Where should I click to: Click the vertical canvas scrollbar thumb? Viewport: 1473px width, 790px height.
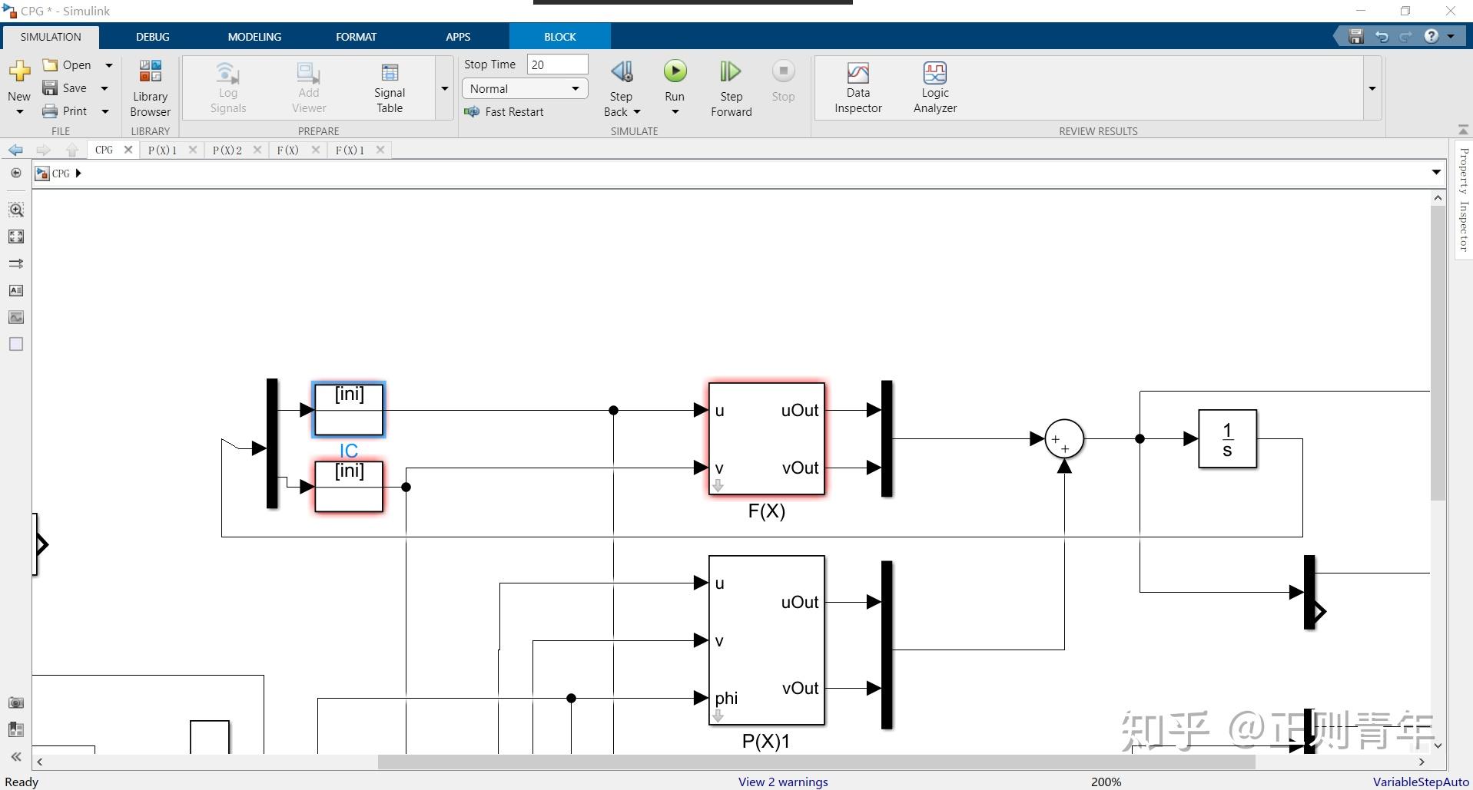point(1438,353)
